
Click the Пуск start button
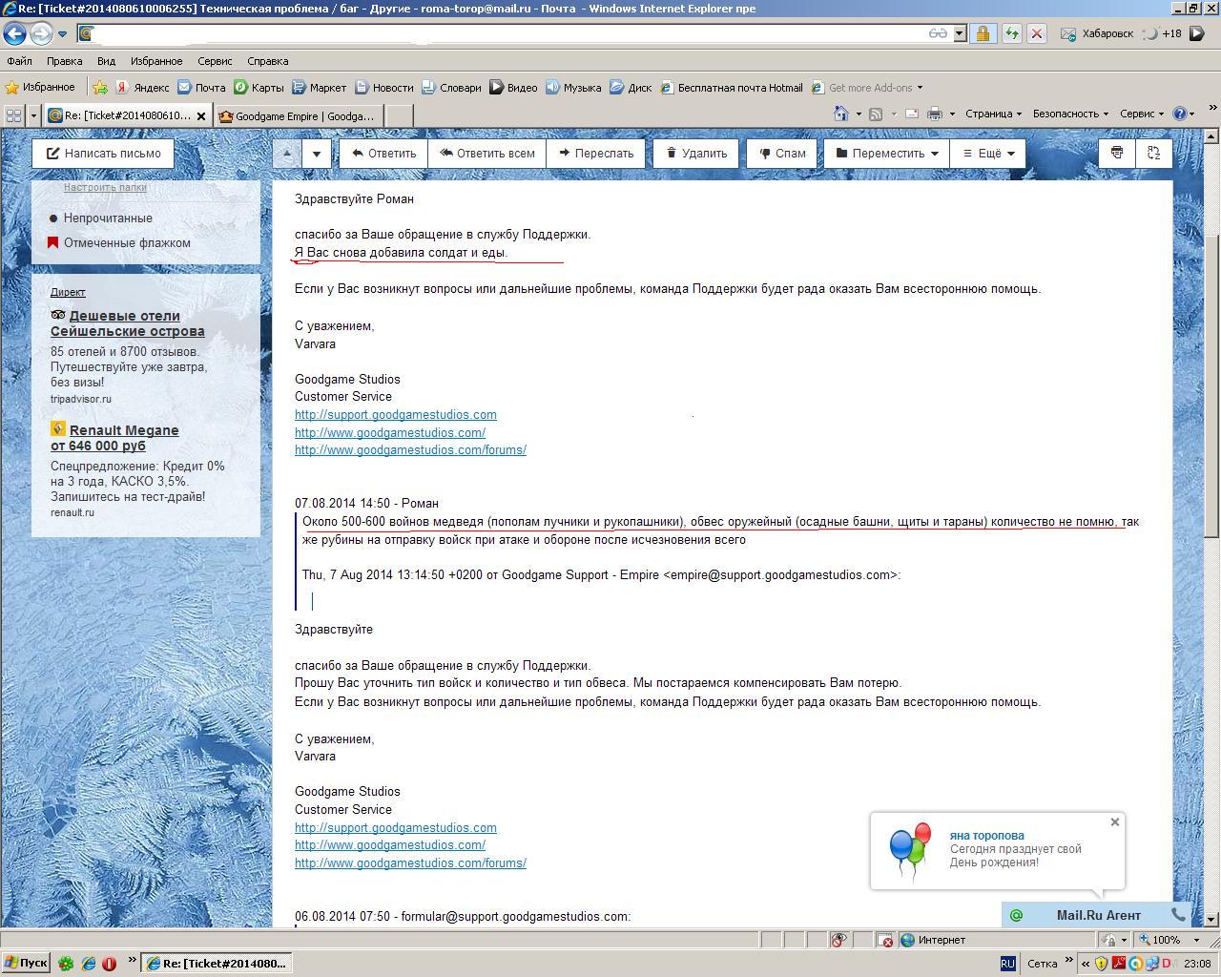click(x=26, y=964)
